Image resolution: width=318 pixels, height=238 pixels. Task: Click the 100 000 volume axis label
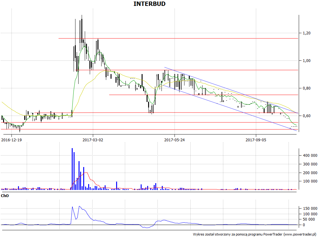(310, 181)
